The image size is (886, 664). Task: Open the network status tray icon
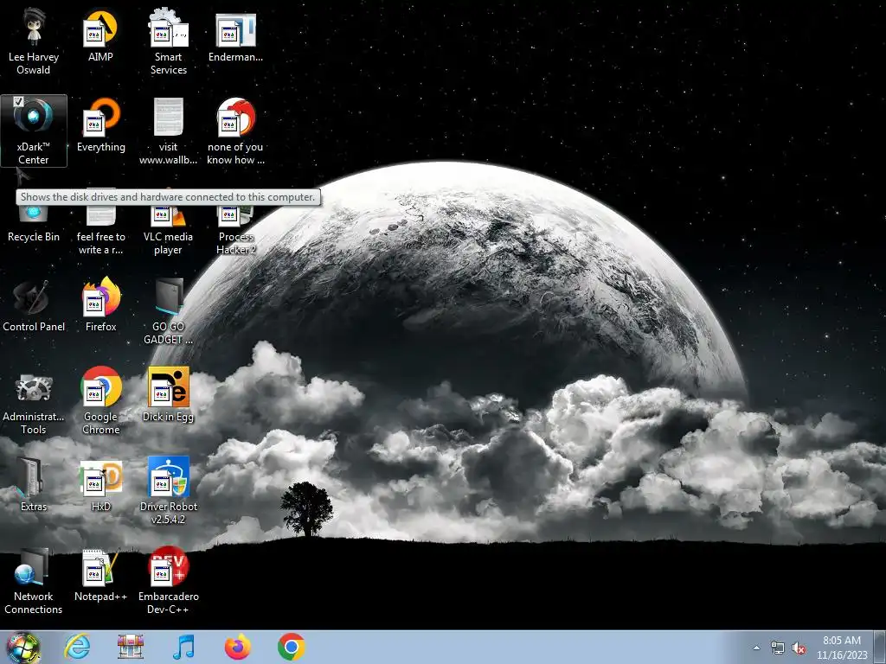(778, 648)
